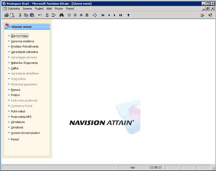The width and height of the screenshot is (216, 171).
Task: Open the Datoteka menu
Action: click(x=14, y=9)
